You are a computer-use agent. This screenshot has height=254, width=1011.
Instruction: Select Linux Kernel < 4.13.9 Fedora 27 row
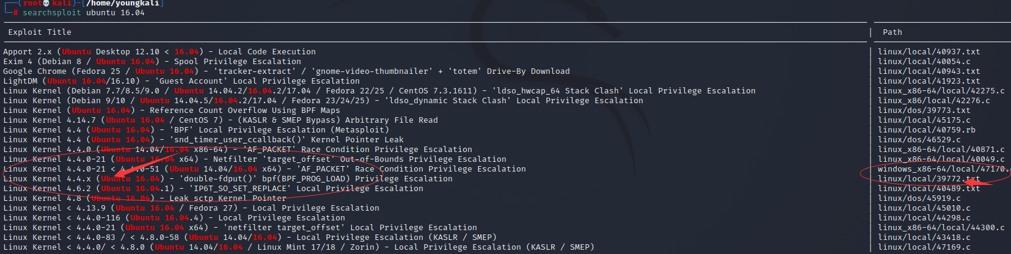tap(191, 208)
